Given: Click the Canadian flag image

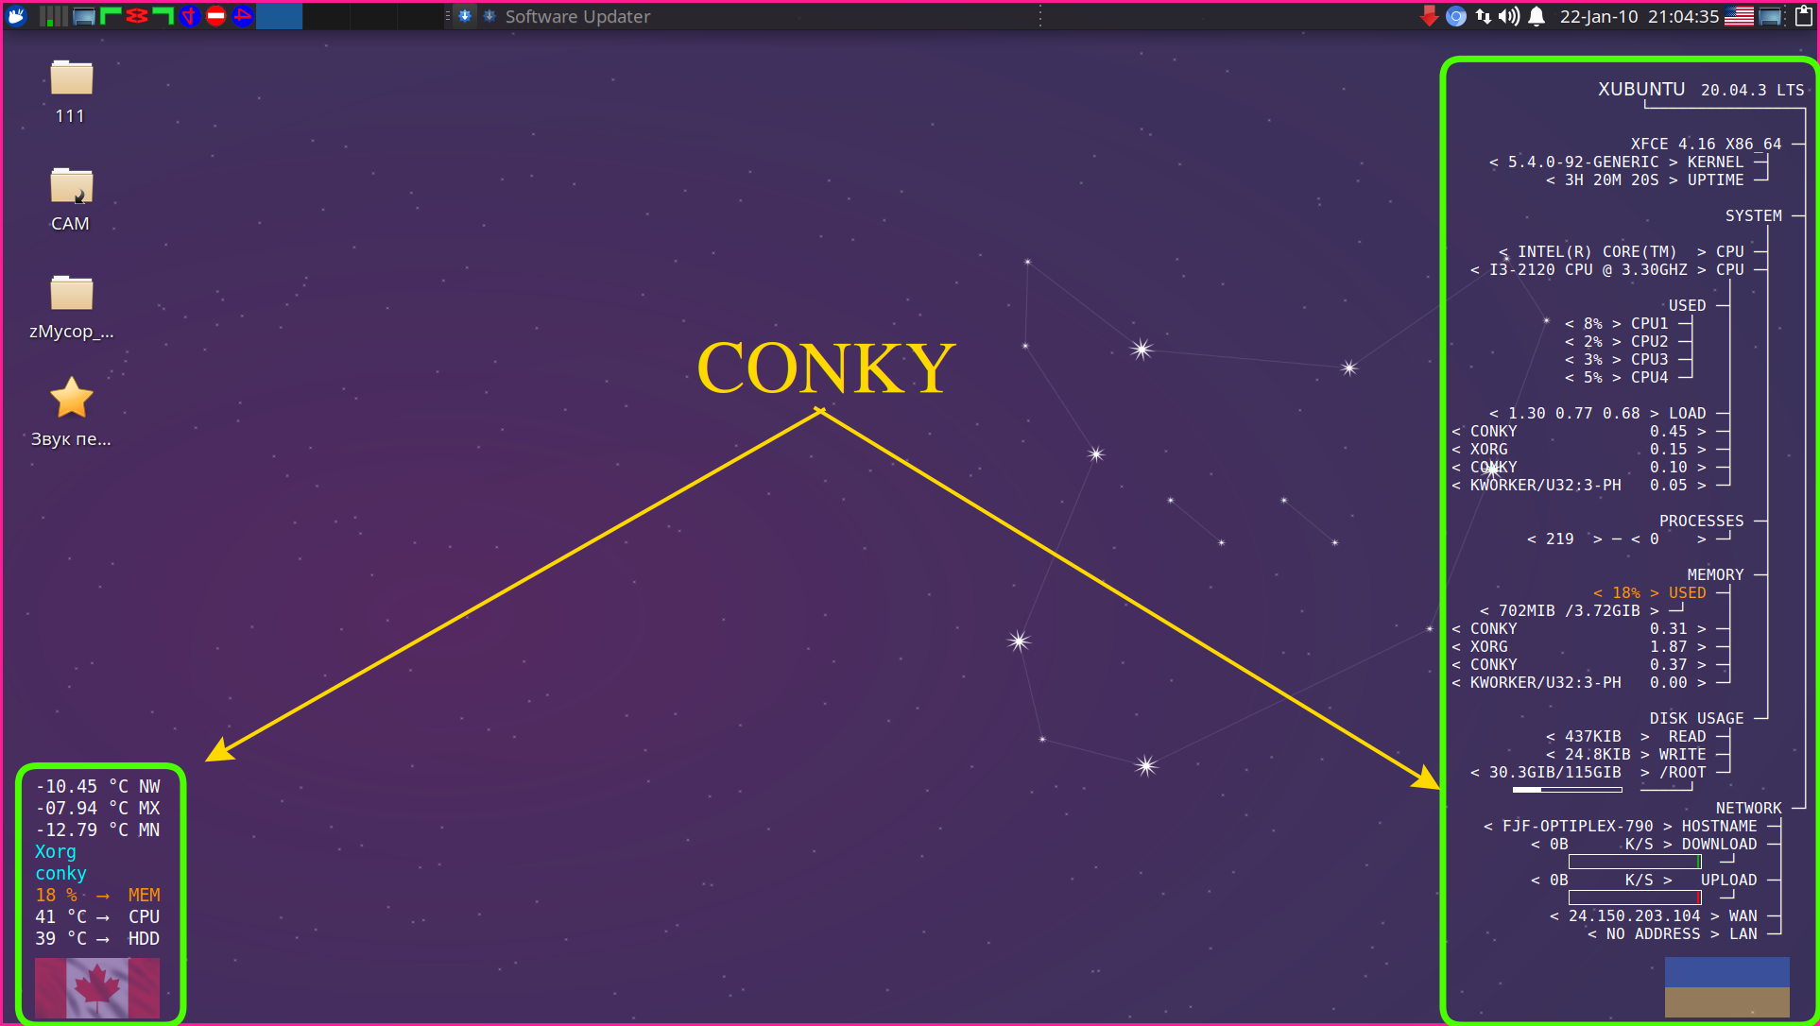Looking at the screenshot, I should [x=97, y=987].
